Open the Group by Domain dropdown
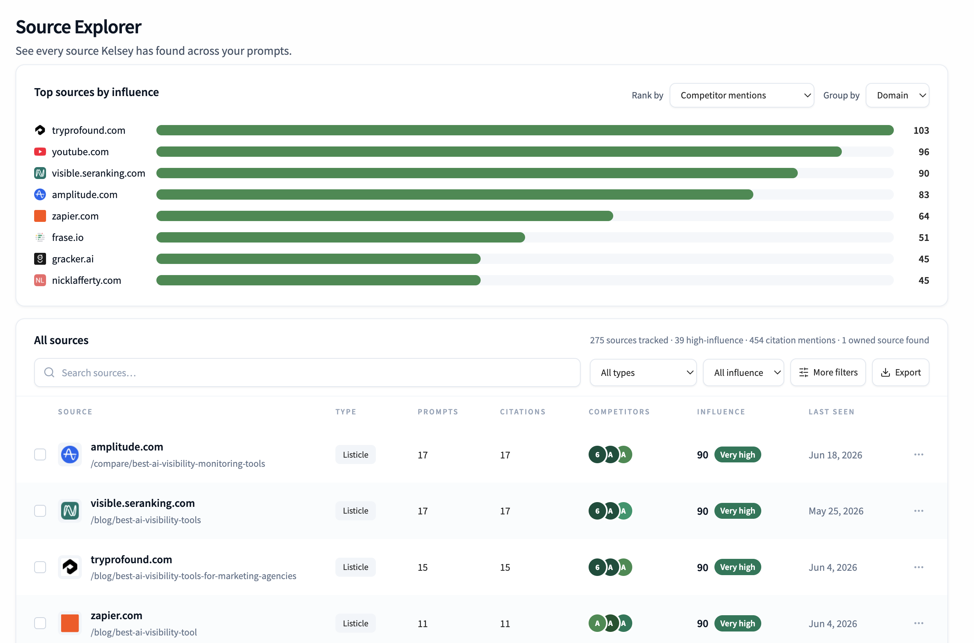This screenshot has height=643, width=974. coord(897,96)
